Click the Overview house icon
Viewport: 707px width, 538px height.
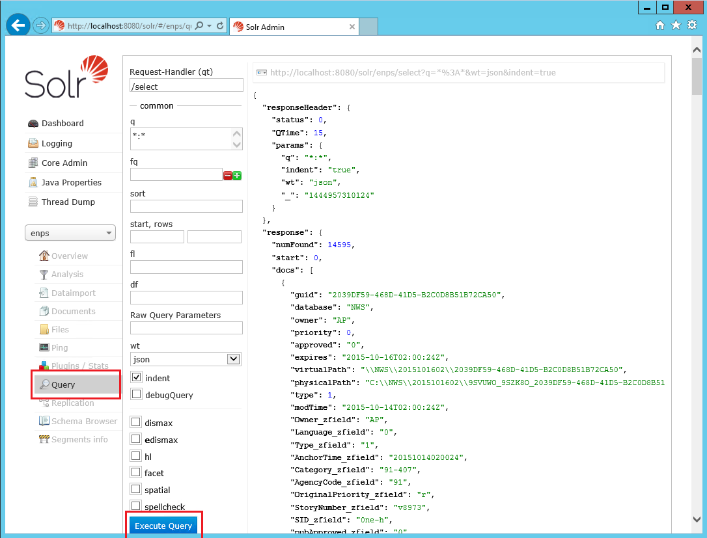[44, 256]
